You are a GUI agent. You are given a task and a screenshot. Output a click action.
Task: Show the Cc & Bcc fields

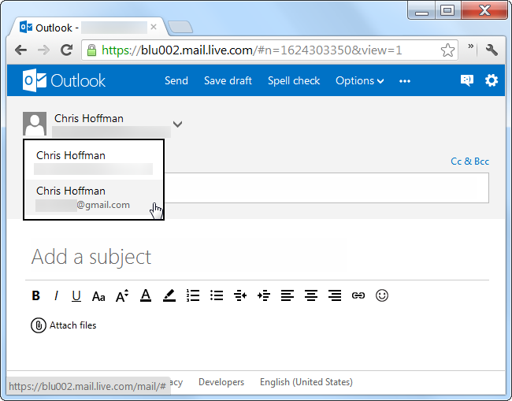tap(469, 162)
